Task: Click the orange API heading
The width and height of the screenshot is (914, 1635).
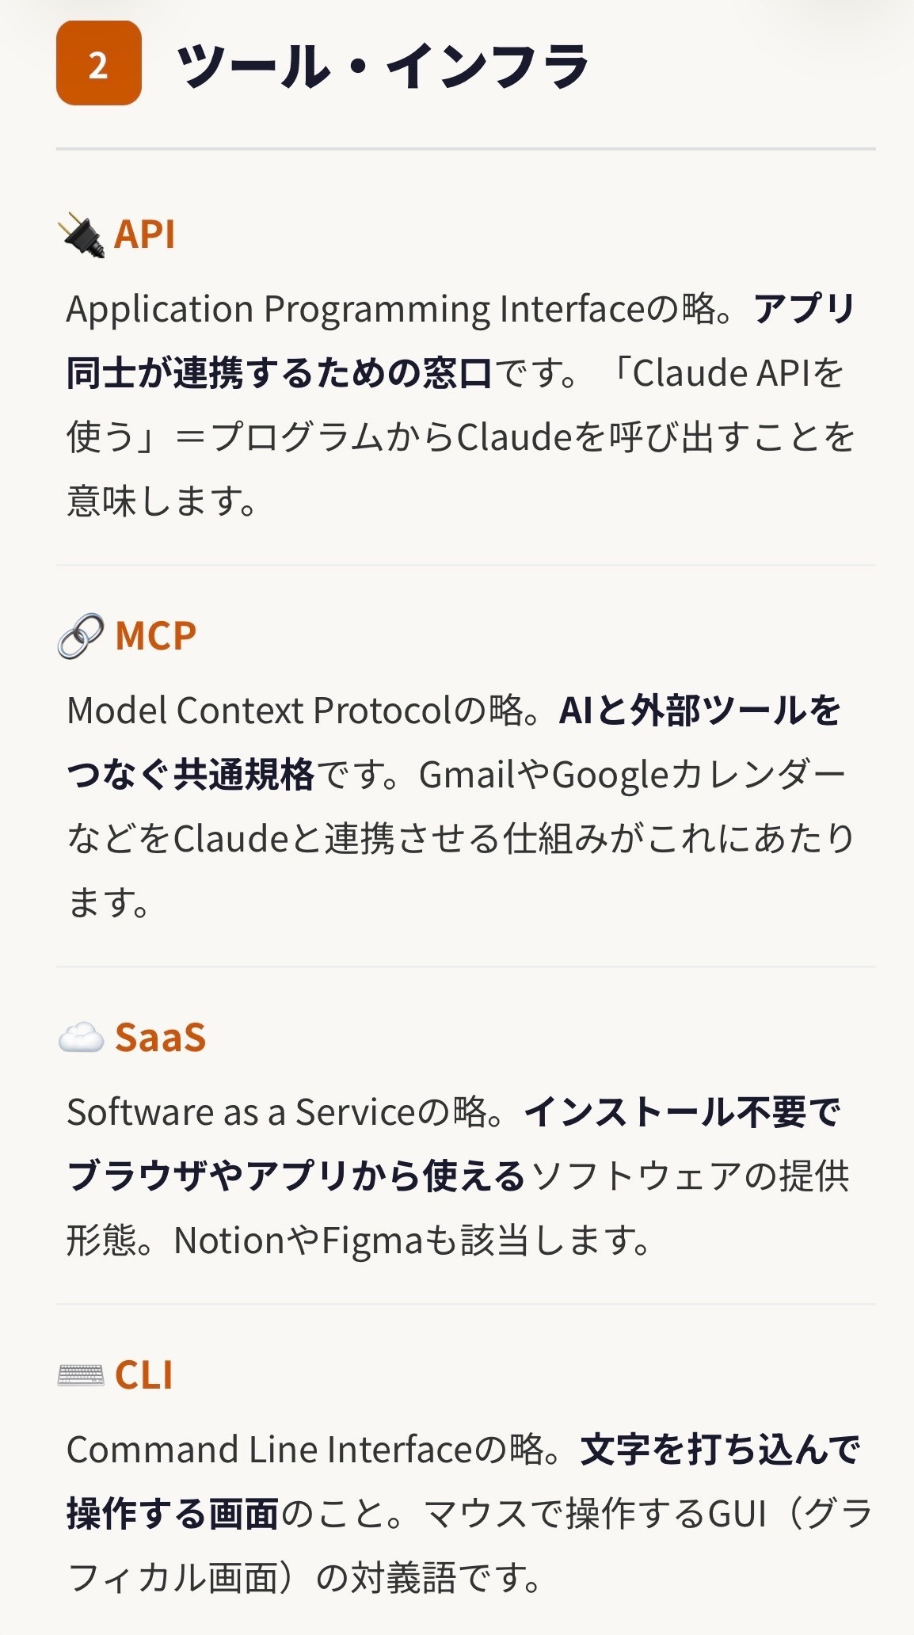Action: (x=144, y=235)
